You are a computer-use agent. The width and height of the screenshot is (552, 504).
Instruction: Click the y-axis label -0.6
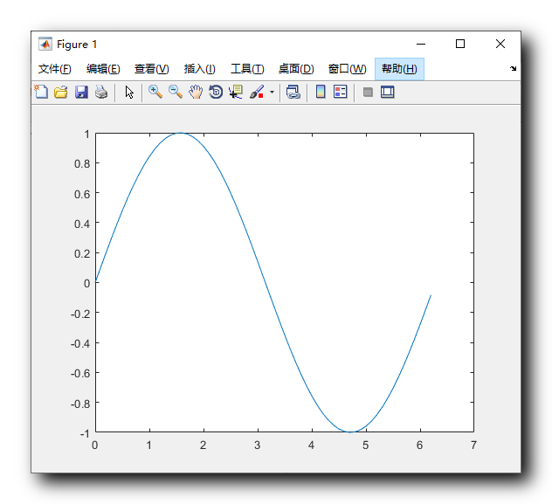click(80, 374)
